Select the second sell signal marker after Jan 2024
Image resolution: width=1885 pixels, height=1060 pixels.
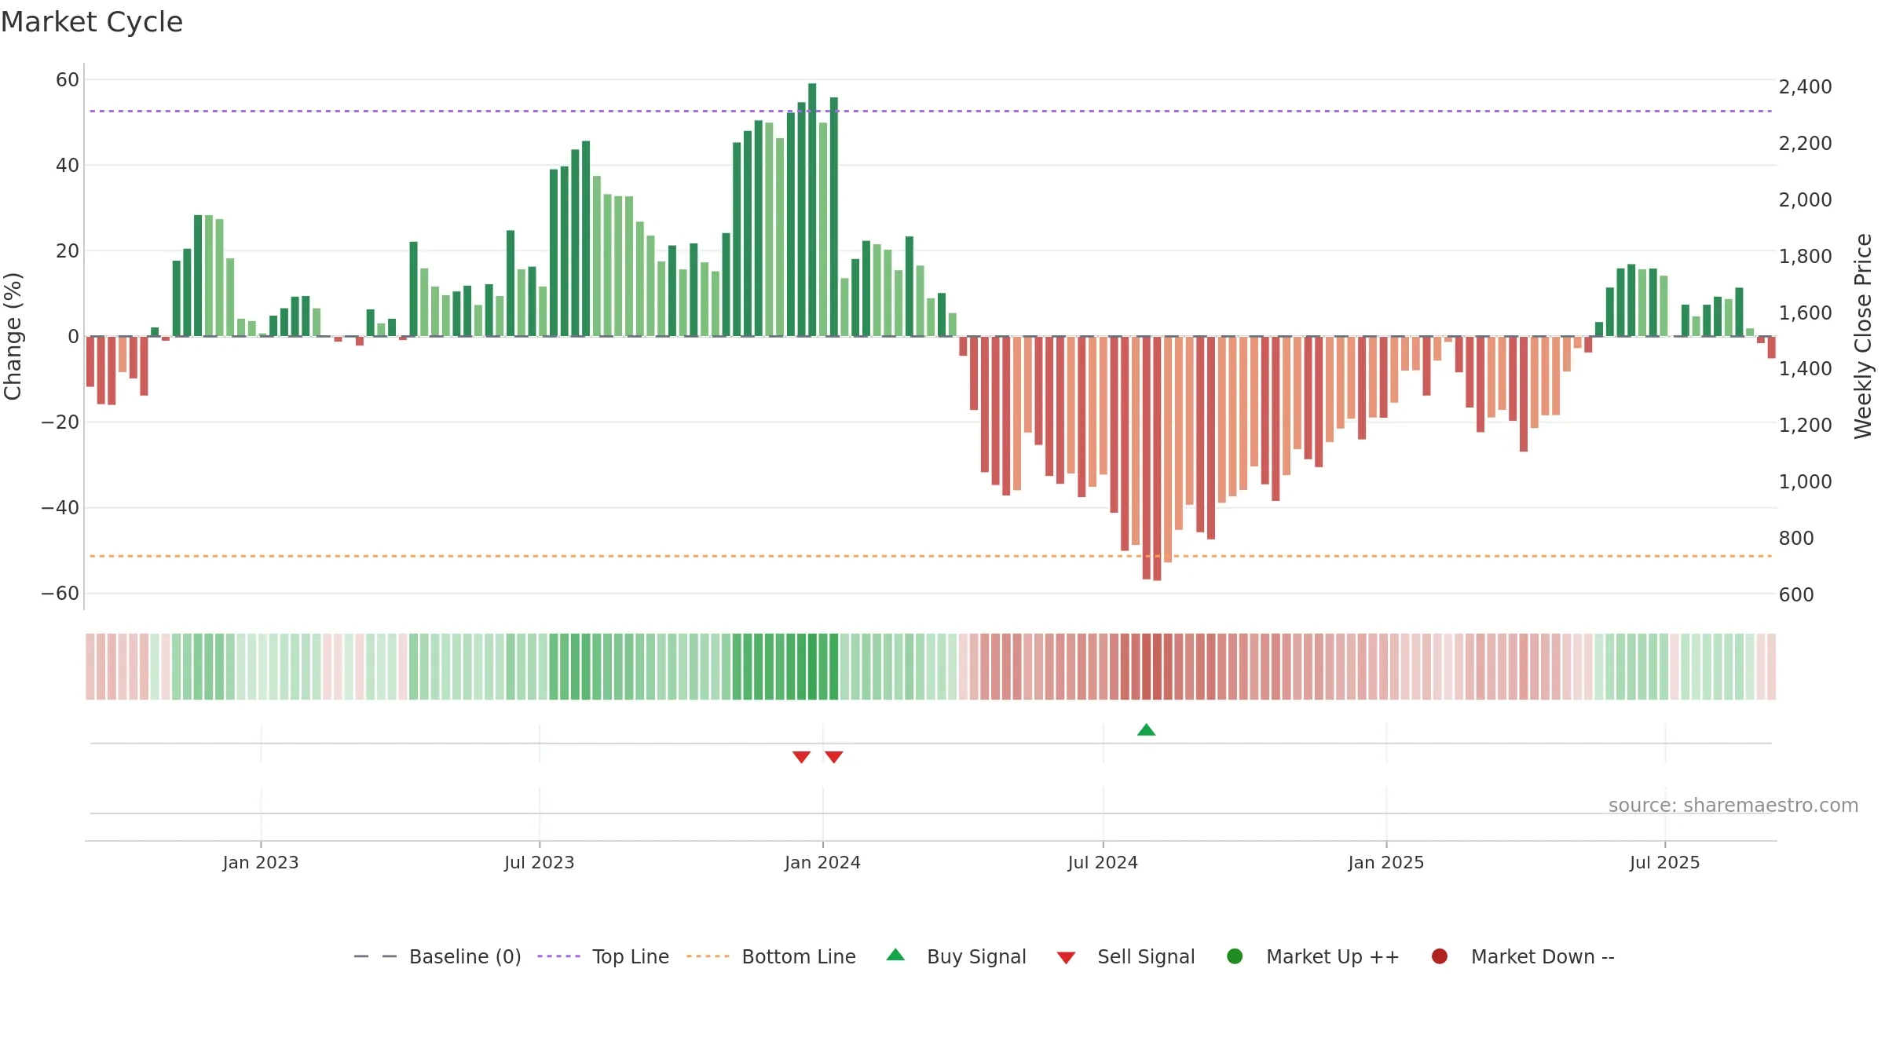coord(834,757)
